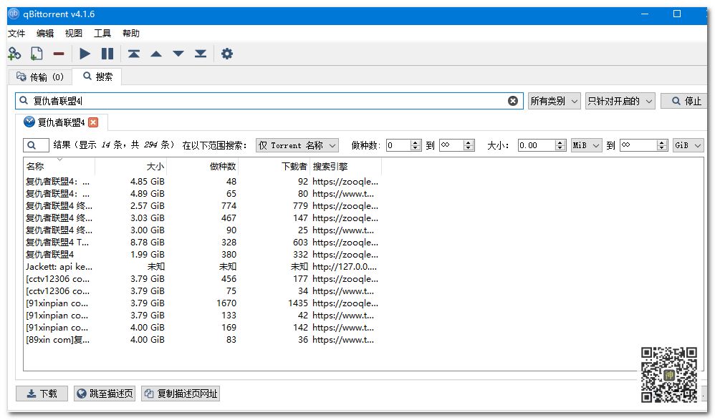Viewport: 715px width, 420px height.
Task: Expand the 所有类别 category dropdown
Action: click(554, 101)
